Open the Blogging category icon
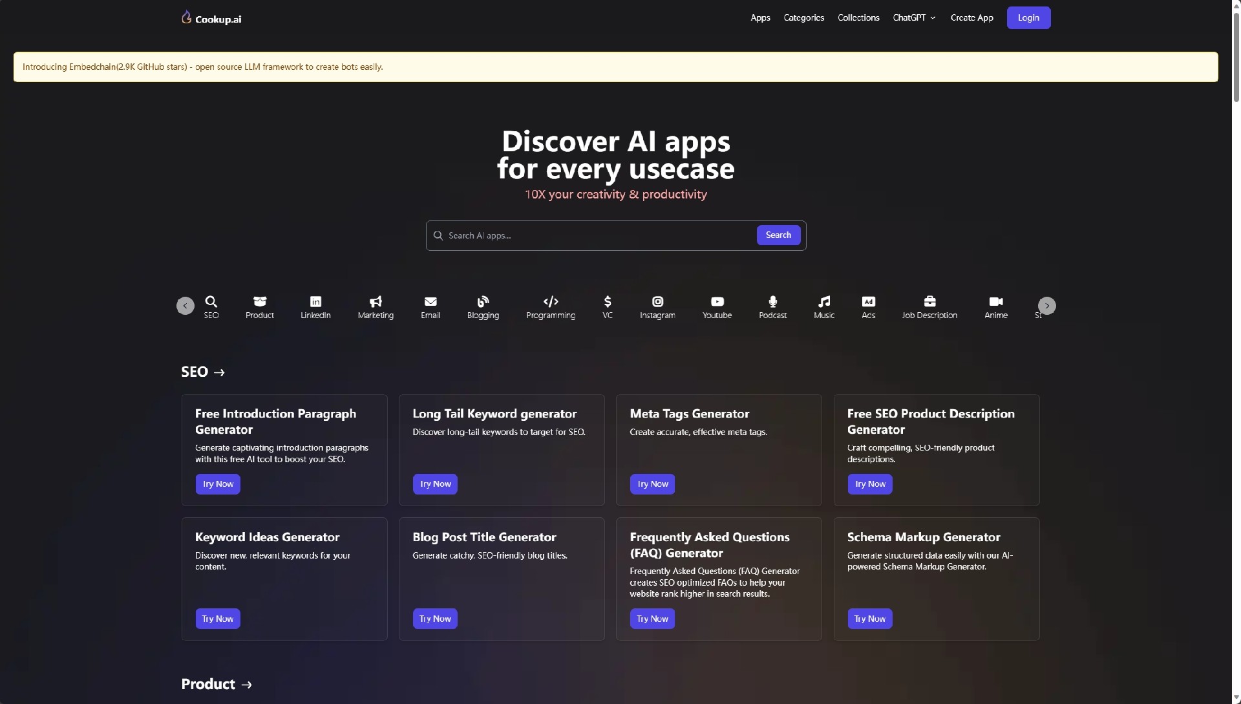Image resolution: width=1241 pixels, height=704 pixels. pyautogui.click(x=483, y=302)
